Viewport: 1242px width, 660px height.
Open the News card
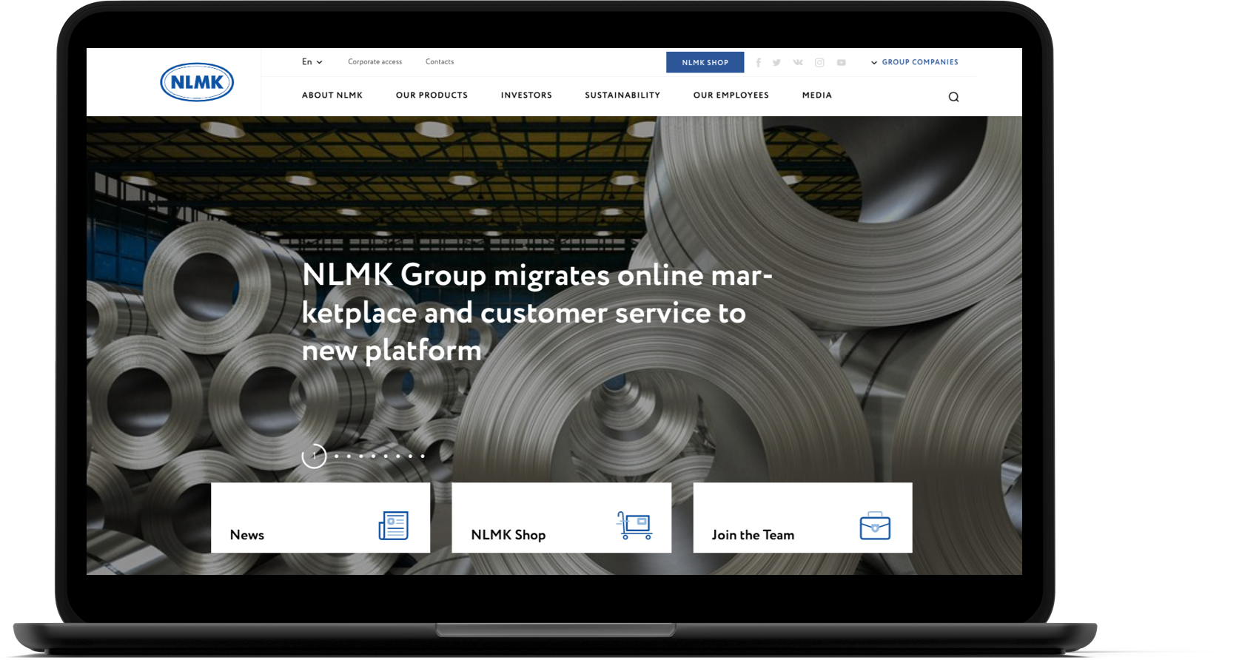(320, 518)
